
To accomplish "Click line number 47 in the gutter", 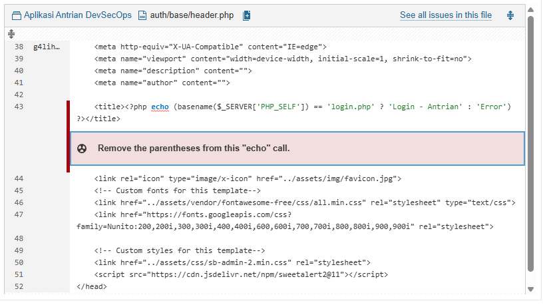I will point(19,214).
